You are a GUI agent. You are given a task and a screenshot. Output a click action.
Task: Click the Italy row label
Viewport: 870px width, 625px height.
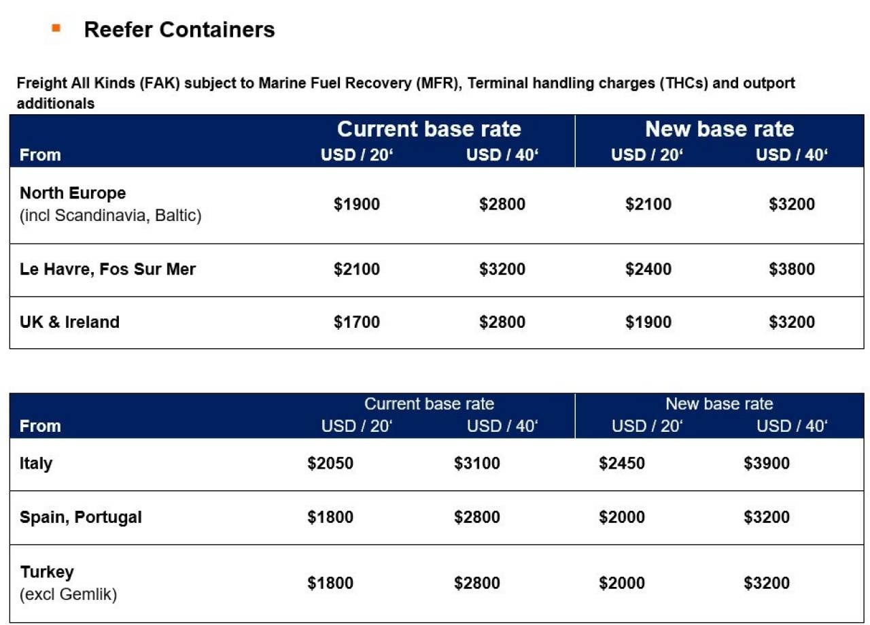(36, 464)
